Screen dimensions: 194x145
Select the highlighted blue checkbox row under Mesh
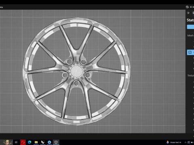click(x=190, y=52)
